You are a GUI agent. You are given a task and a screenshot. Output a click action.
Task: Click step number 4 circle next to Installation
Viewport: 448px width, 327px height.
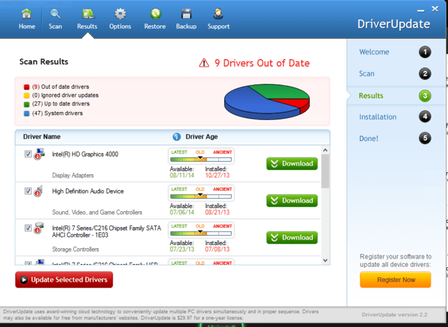tap(425, 116)
